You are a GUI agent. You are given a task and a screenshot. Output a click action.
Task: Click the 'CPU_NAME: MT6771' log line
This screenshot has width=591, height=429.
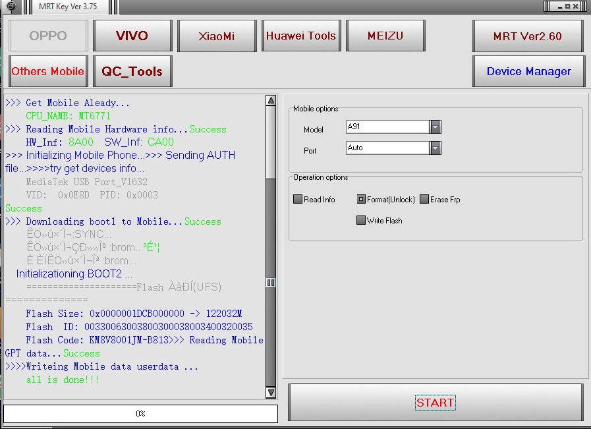(69, 116)
